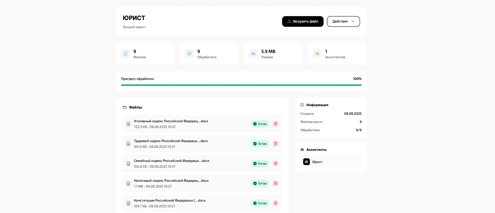The width and height of the screenshot is (495, 213).
Task: Click the checkmark icon in Обработано card
Action: 189,54
